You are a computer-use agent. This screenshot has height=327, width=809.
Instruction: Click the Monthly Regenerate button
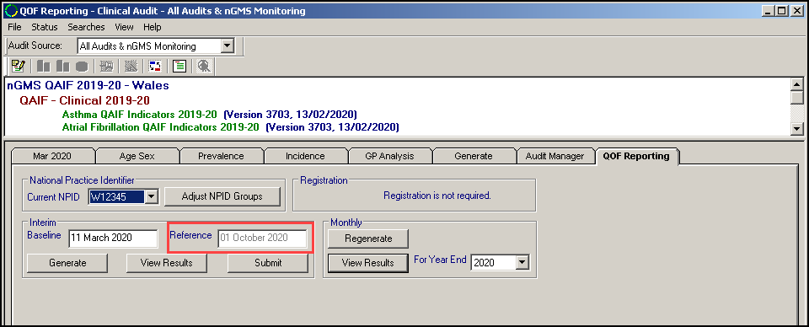pos(368,239)
